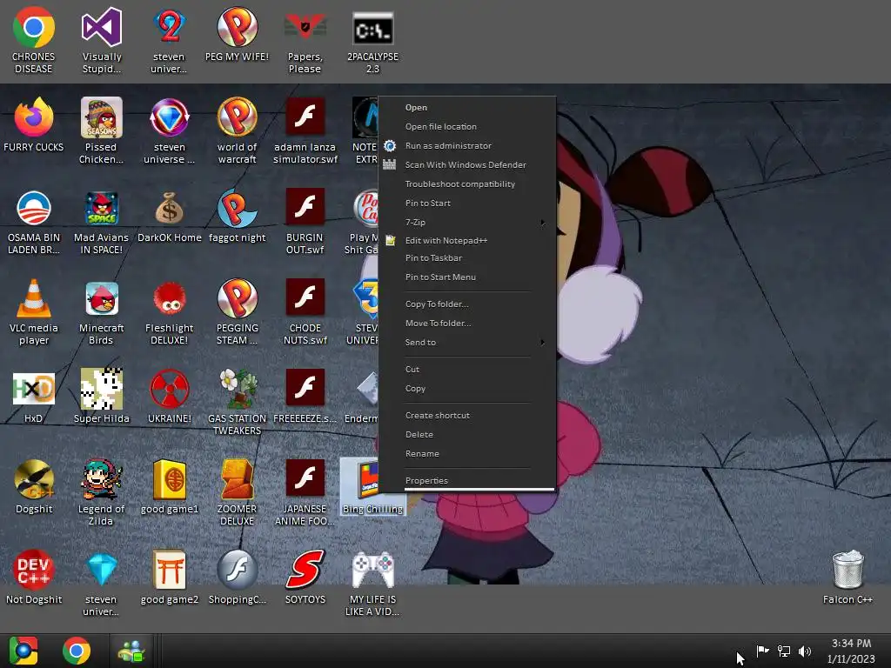Choose Rename in the context menu
The image size is (891, 668).
pos(467,454)
